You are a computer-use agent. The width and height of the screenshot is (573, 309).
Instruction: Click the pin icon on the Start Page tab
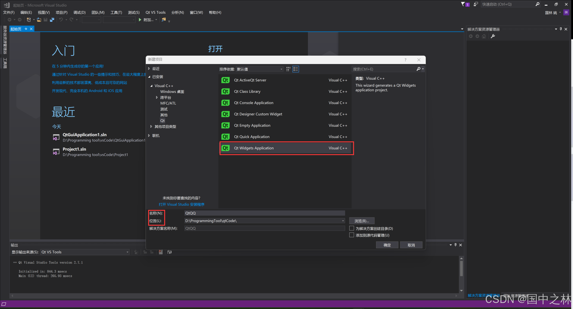(x=26, y=29)
